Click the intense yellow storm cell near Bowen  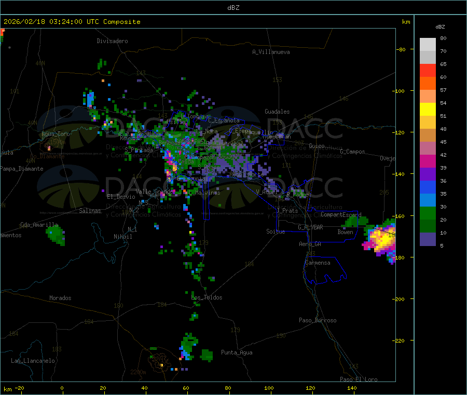click(382, 240)
